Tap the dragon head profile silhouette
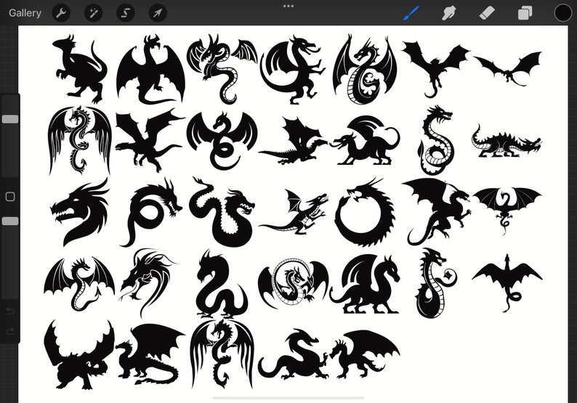This screenshot has width=577, height=403. 80,213
